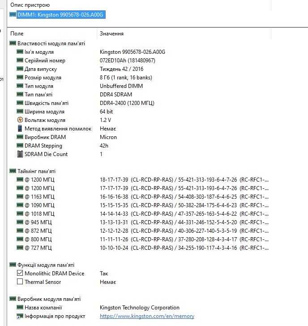Click the module name value Kingston 9905678-026.A00G
Screen dimensions: 308x326
click(x=133, y=52)
